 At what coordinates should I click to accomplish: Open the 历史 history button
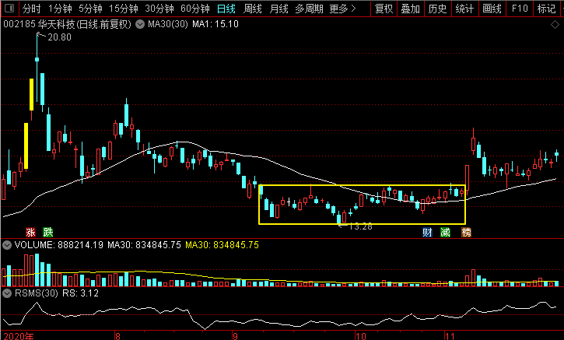(x=437, y=9)
